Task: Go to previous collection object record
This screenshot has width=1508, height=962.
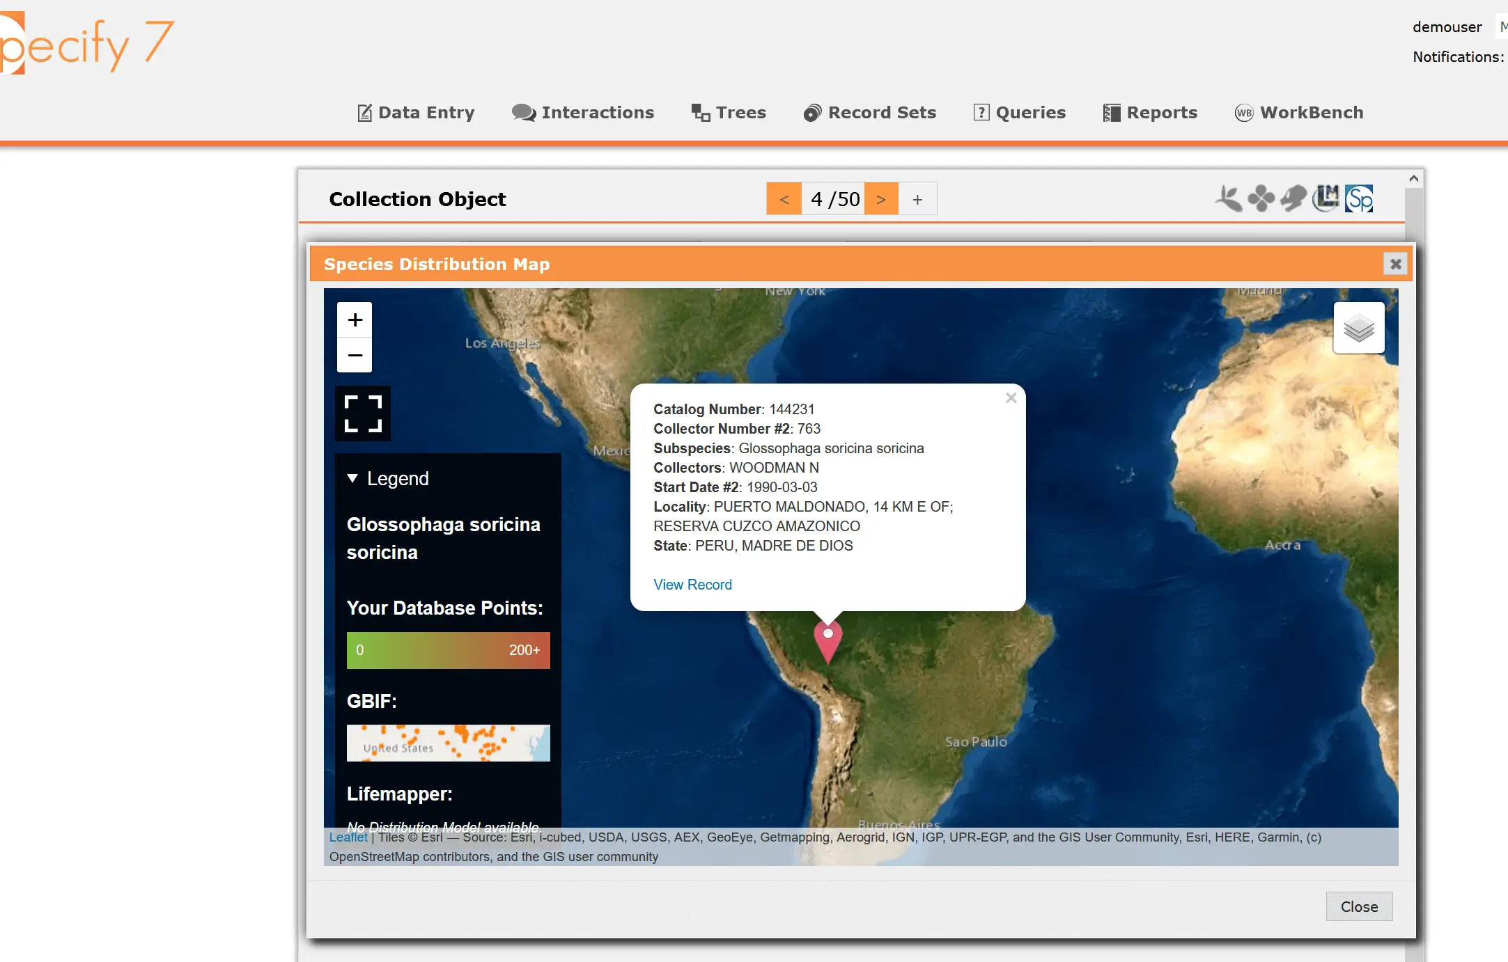Action: [x=784, y=199]
